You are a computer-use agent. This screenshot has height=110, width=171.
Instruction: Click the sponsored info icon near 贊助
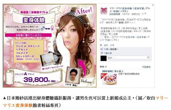point(106,67)
